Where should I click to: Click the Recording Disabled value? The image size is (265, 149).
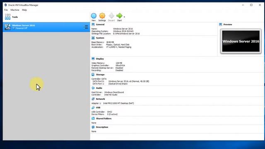[119, 70]
